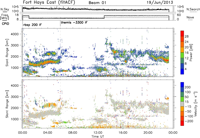Click the 'Velocity [m s-1]' color bar label

195,104
